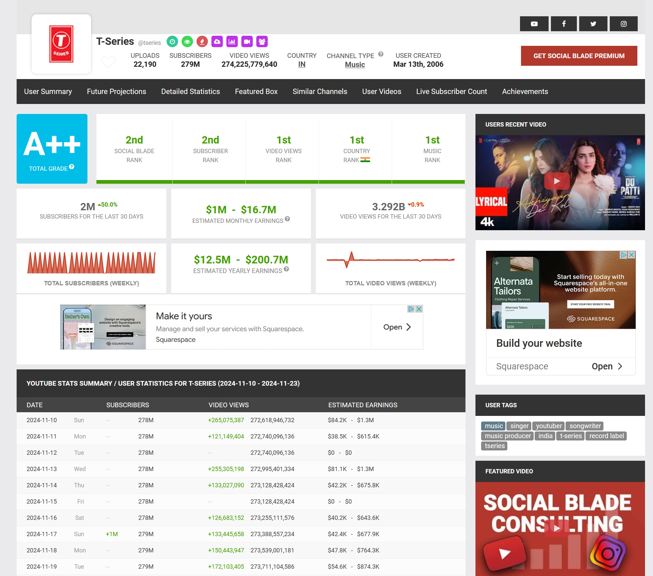653x576 pixels.
Task: Click the Total Subscribers weekly chart
Action: pyautogui.click(x=91, y=262)
